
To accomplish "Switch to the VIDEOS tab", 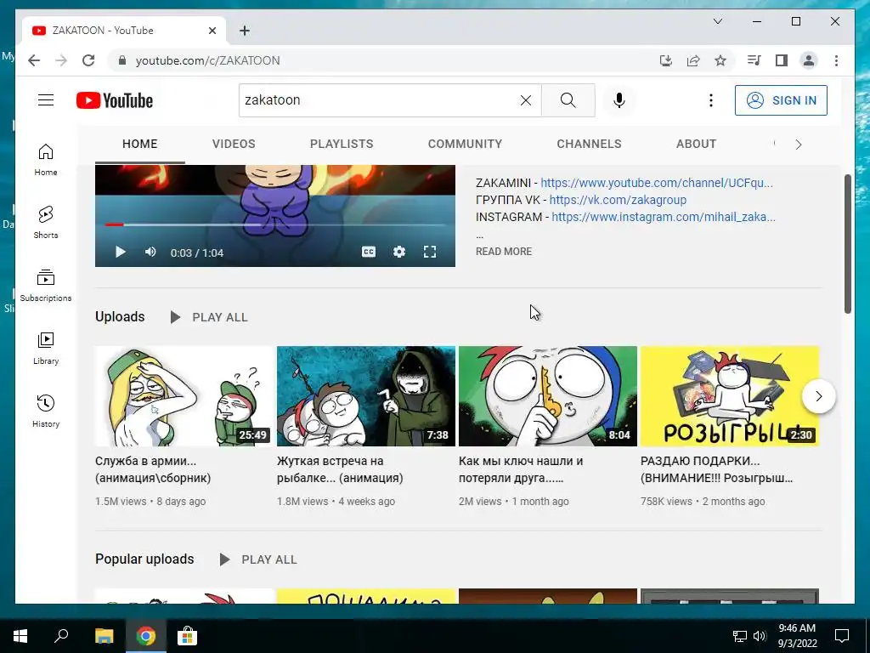I will tap(234, 144).
